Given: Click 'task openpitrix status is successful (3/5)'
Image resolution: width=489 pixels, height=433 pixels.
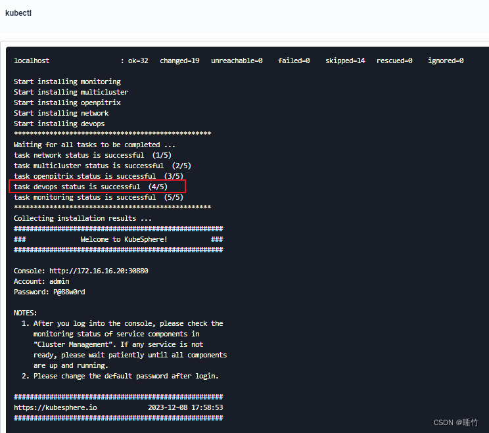Looking at the screenshot, I should (99, 176).
